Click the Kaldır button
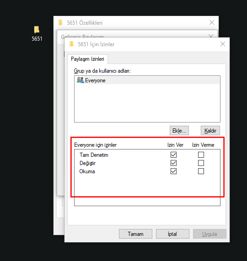This screenshot has width=247, height=261. tap(210, 131)
